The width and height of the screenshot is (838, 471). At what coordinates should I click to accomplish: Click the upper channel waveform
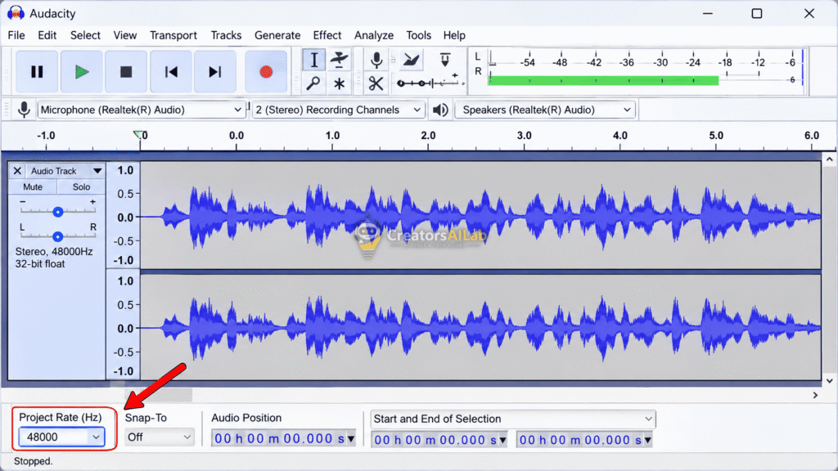tap(480, 216)
